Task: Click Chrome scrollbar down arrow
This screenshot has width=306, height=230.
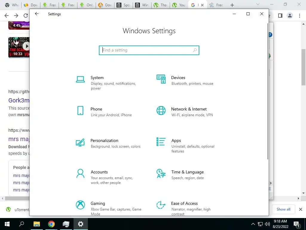Action: coord(303,193)
